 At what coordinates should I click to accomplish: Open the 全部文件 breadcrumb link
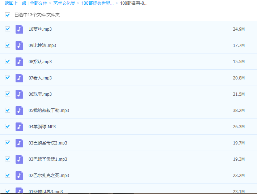coord(38,3)
